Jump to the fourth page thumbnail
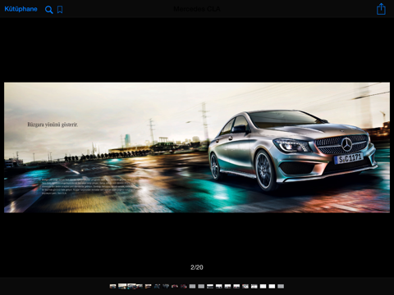 tap(140, 286)
